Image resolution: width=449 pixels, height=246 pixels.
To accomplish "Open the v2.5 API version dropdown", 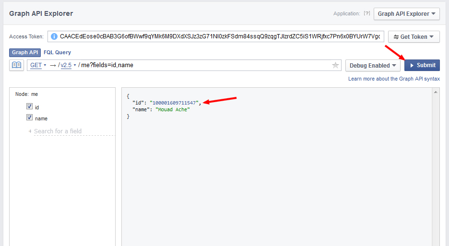I will (68, 65).
